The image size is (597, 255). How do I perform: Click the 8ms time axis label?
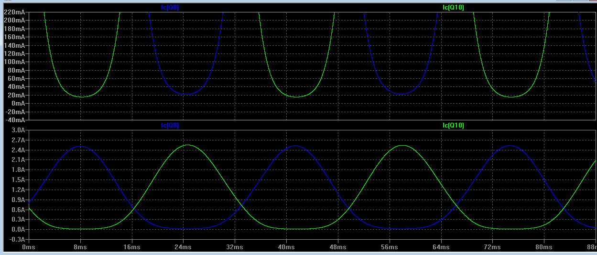coord(80,247)
